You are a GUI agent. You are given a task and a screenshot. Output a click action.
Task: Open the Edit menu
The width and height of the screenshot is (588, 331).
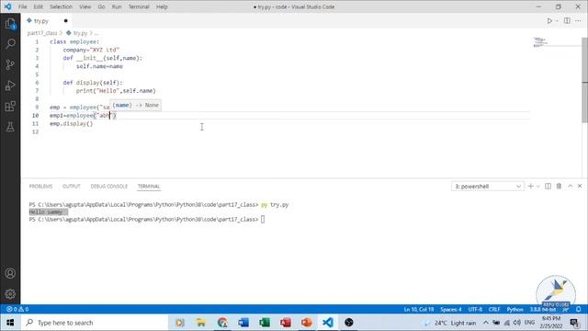[38, 6]
